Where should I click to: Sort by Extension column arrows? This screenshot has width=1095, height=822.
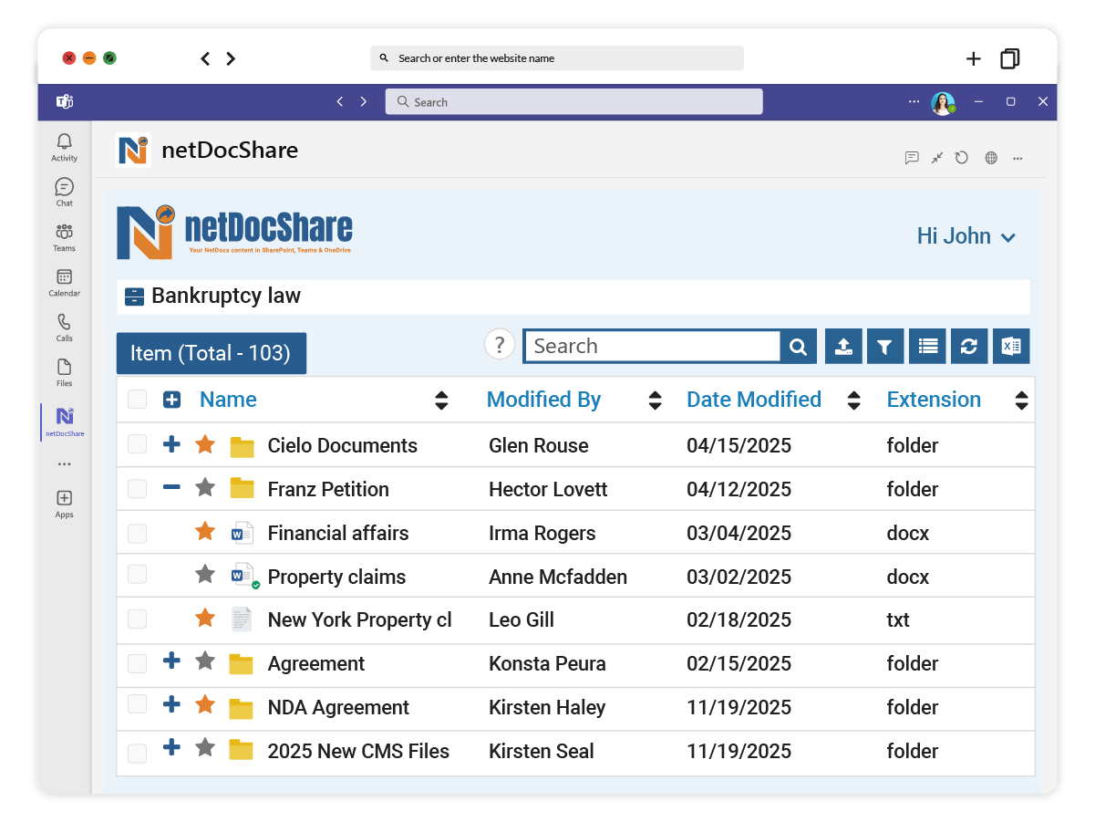click(1021, 401)
